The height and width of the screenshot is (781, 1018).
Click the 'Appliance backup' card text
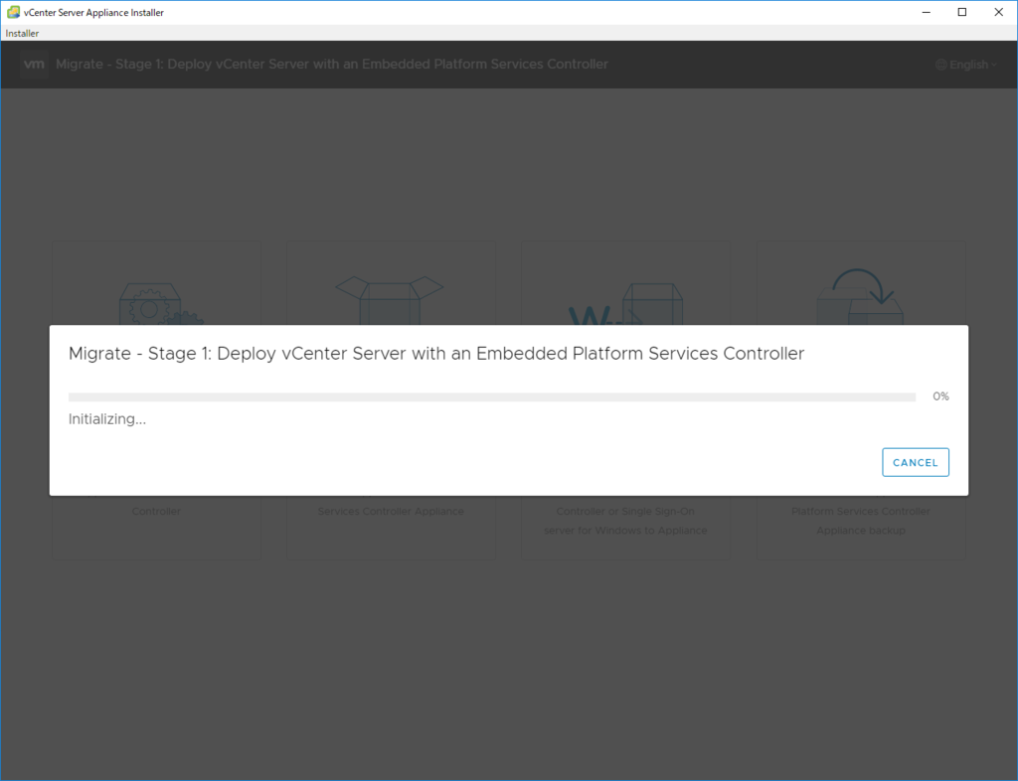(861, 530)
